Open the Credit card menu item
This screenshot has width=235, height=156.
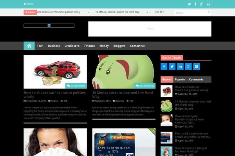[72, 46]
